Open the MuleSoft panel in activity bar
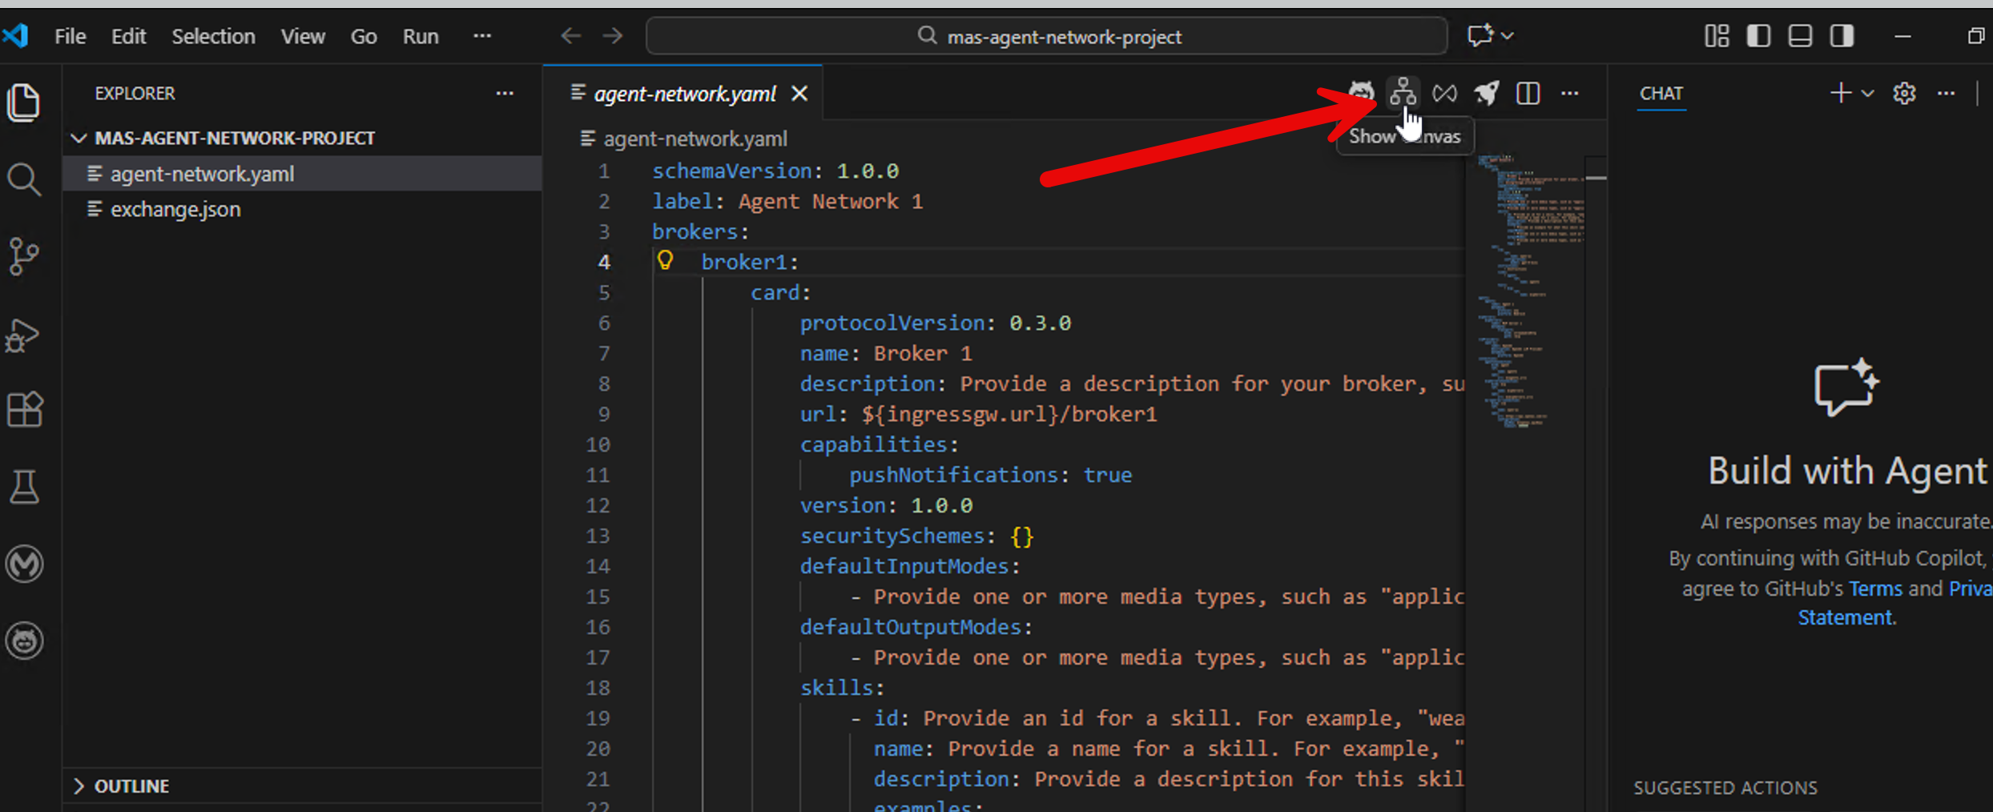Viewport: 1993px width, 812px height. (24, 564)
